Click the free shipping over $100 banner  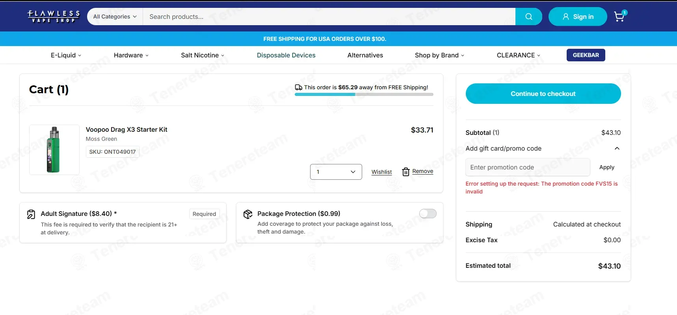pos(325,39)
